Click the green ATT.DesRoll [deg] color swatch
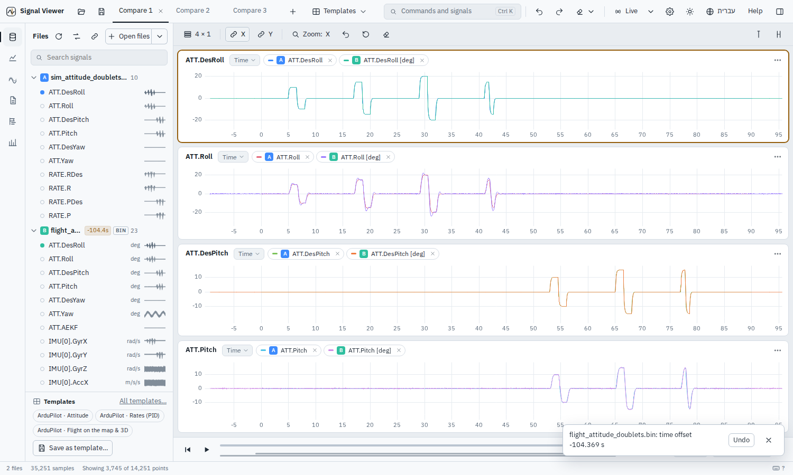The image size is (793, 475). pyautogui.click(x=346, y=60)
